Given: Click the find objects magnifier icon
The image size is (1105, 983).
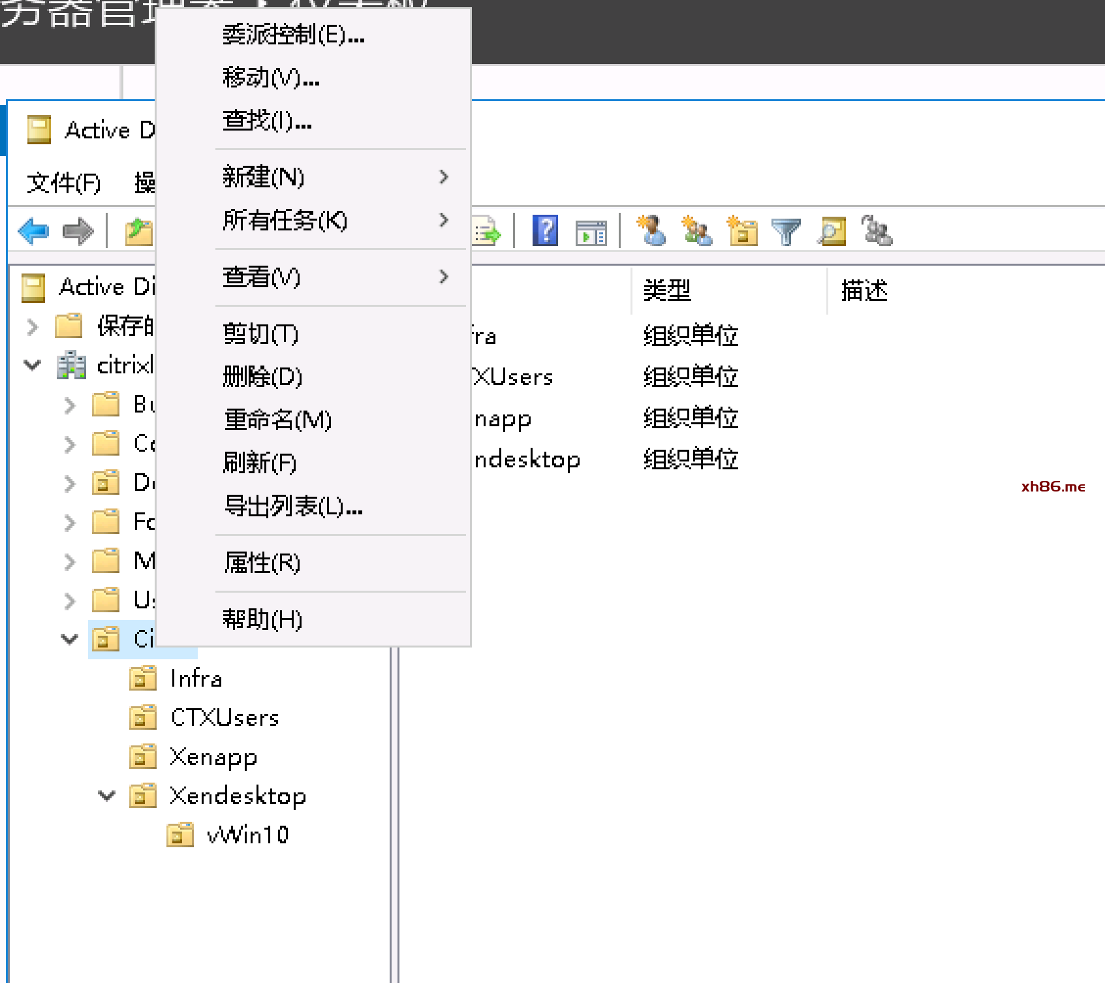Looking at the screenshot, I should (832, 231).
